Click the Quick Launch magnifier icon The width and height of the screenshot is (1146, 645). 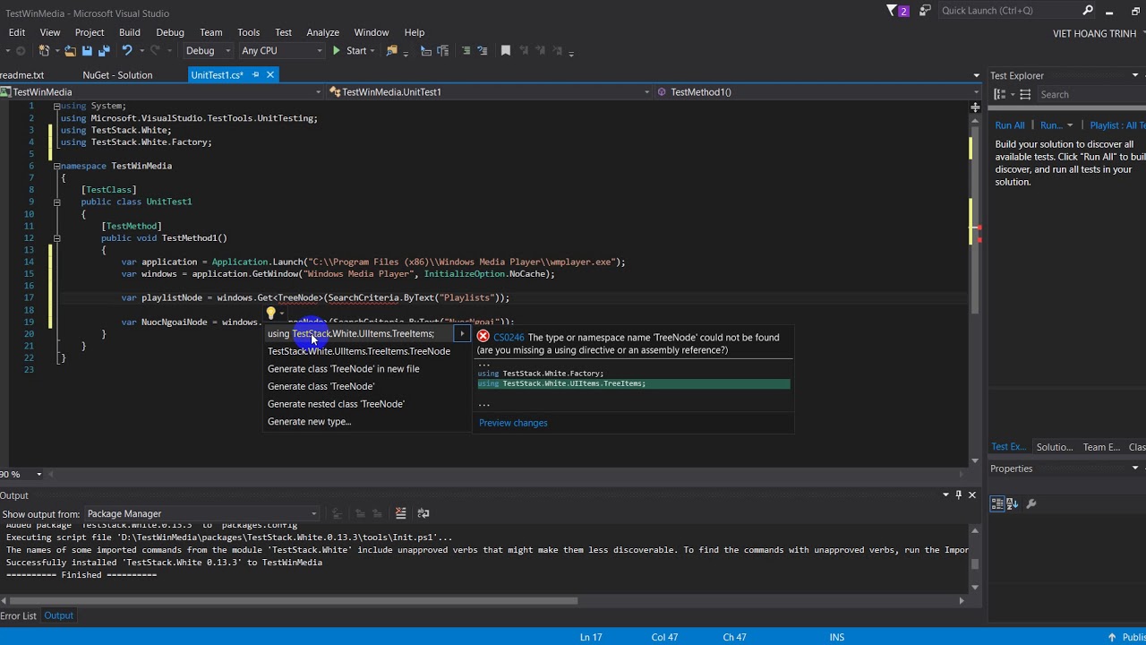click(x=1088, y=11)
